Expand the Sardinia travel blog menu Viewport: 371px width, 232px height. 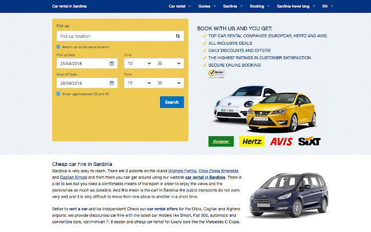point(296,6)
